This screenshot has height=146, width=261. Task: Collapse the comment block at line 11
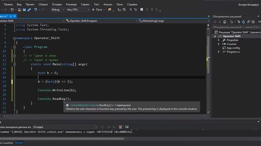15,56
